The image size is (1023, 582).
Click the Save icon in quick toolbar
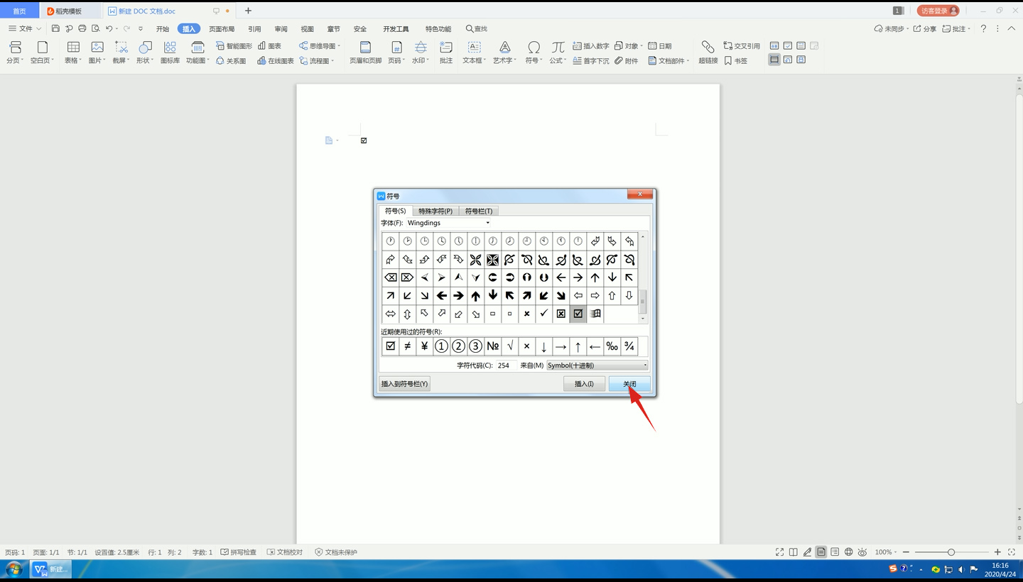(x=55, y=28)
